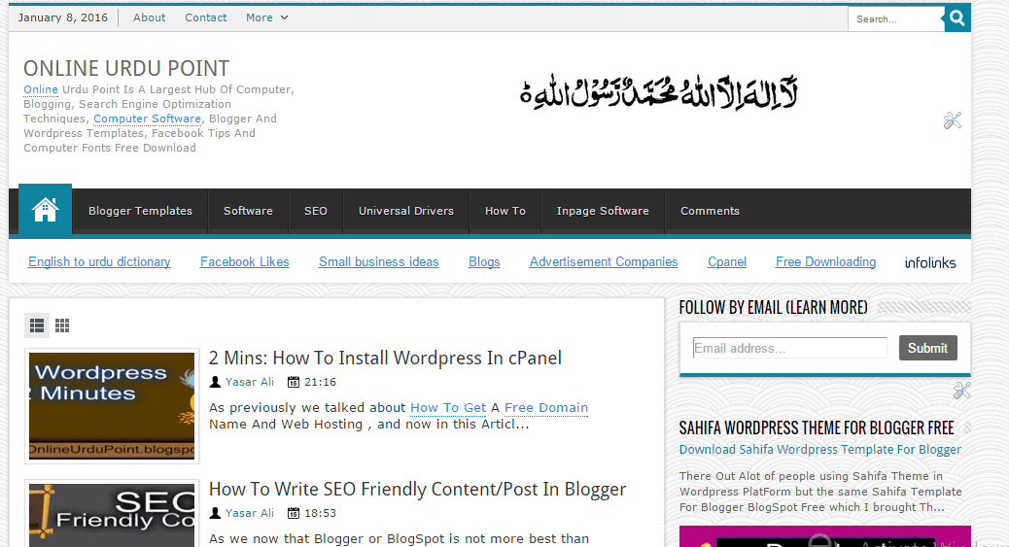Viewport: 1009px width, 547px height.
Task: Open Wordpress Minutes post thumbnail
Action: click(x=112, y=406)
